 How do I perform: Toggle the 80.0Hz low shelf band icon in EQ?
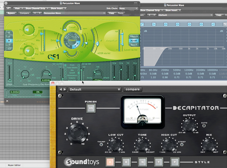point(154,24)
